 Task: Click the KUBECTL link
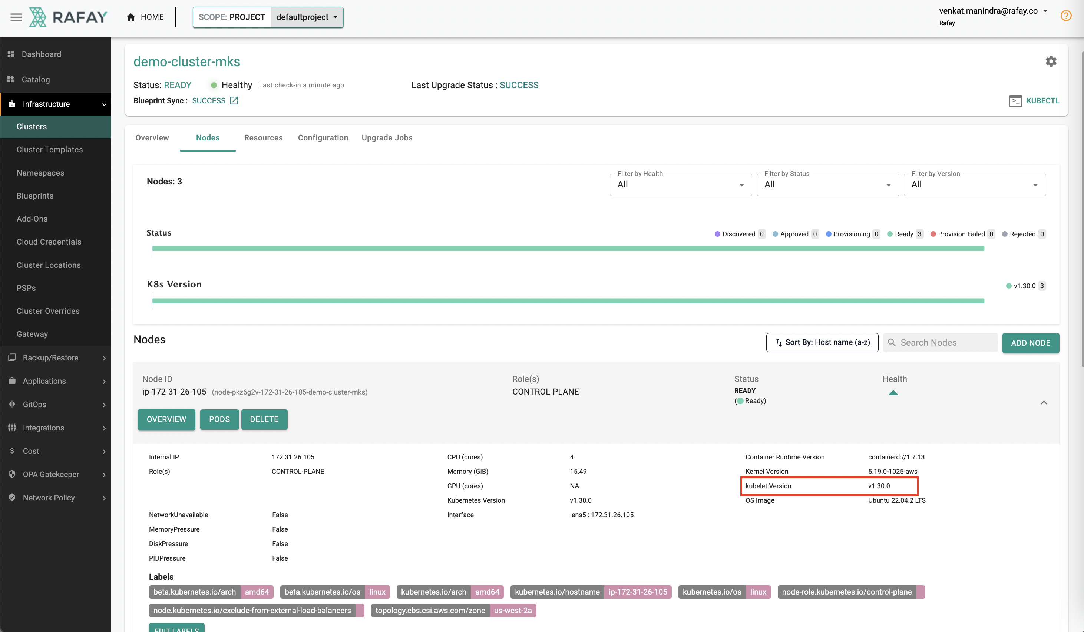(x=1043, y=101)
